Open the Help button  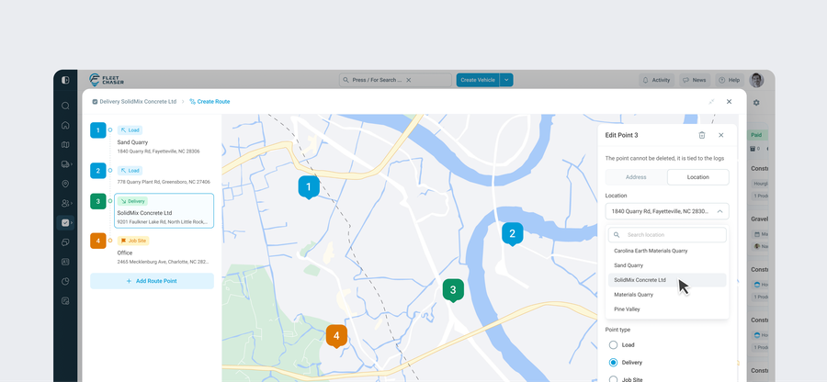coord(730,80)
